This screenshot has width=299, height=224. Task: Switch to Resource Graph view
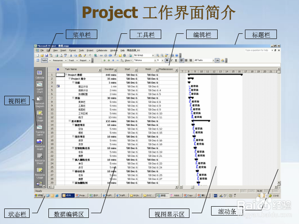tap(39, 144)
